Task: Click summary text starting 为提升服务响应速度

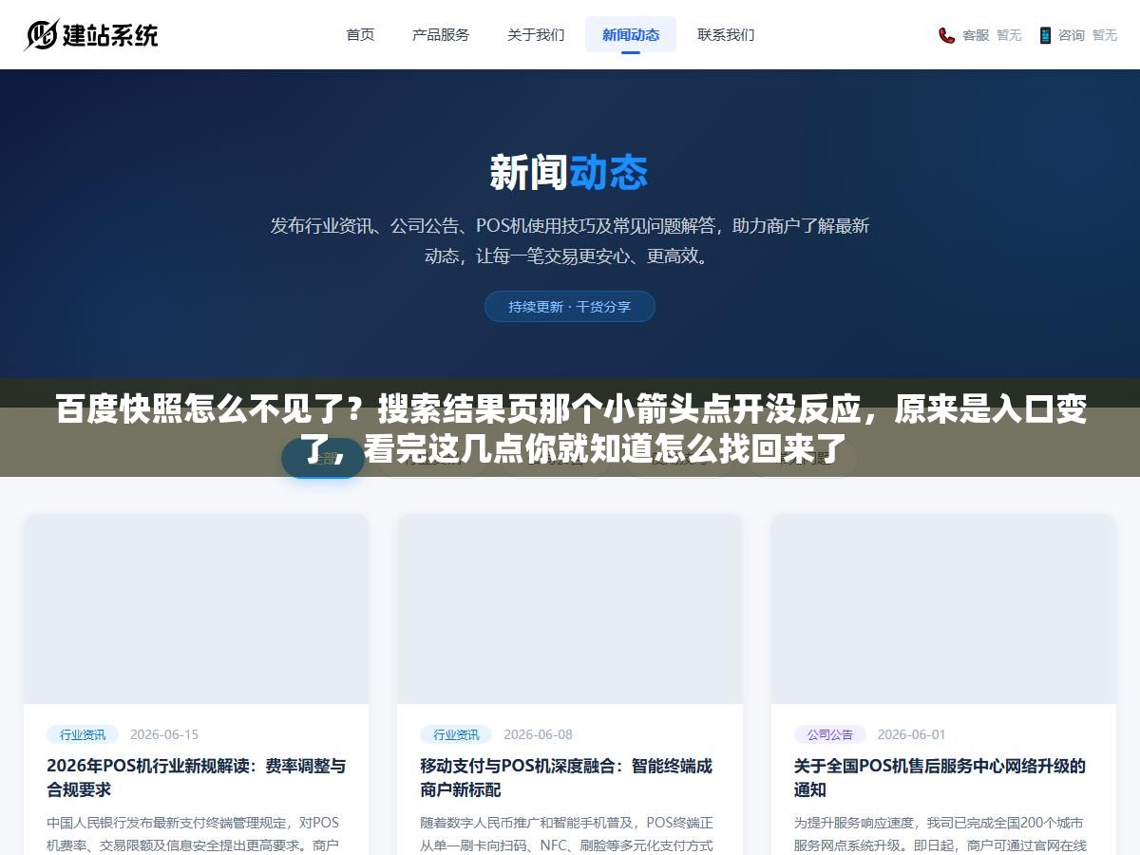Action: pos(940,833)
